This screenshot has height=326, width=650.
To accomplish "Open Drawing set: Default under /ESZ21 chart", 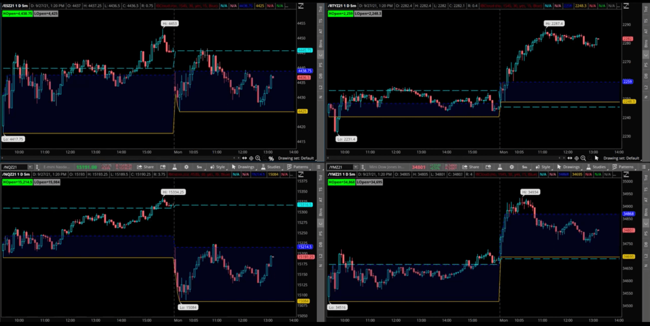I will coord(296,158).
